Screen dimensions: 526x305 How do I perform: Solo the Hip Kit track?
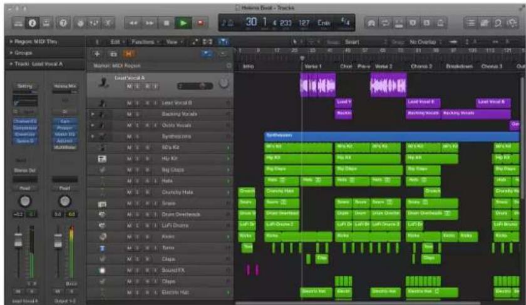(x=138, y=158)
